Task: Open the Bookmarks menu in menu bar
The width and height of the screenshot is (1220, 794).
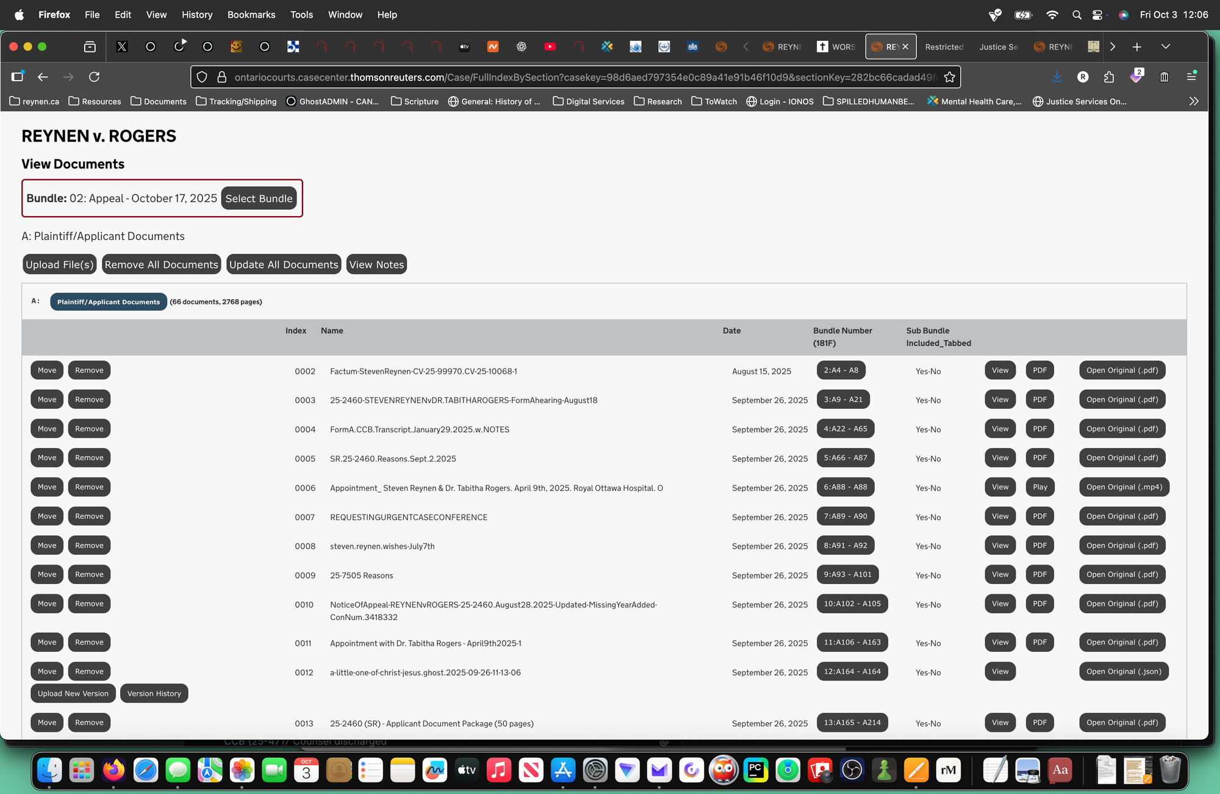Action: tap(251, 15)
